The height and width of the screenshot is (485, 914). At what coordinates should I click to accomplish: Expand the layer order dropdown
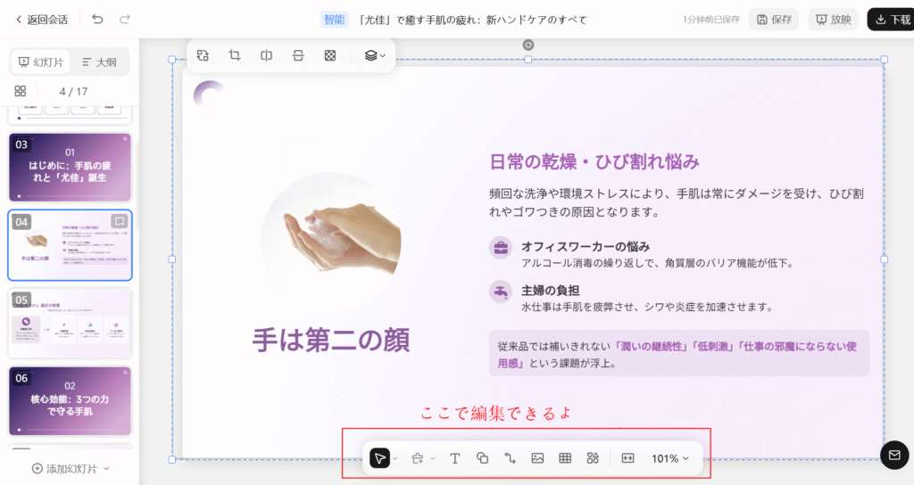coord(376,55)
